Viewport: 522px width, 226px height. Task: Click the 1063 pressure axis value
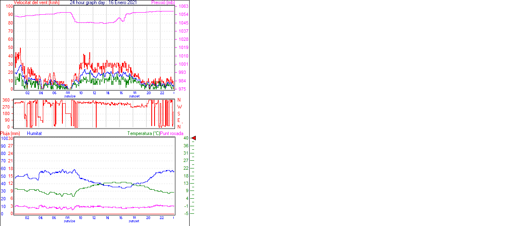click(184, 7)
